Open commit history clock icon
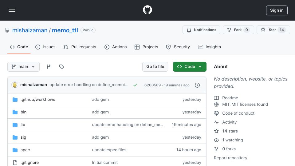This screenshot has width=295, height=166. (x=197, y=85)
